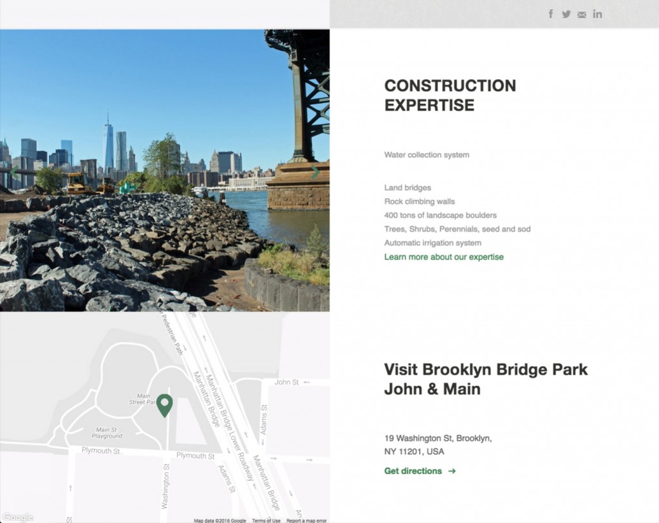The image size is (659, 523).
Task: Select the green map location pin
Action: click(164, 405)
